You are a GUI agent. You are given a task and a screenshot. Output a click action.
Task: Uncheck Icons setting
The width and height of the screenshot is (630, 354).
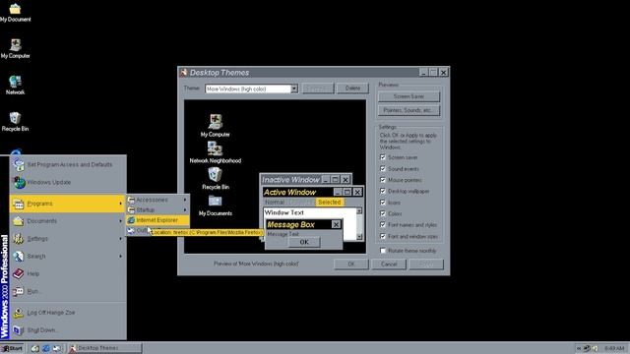click(383, 203)
